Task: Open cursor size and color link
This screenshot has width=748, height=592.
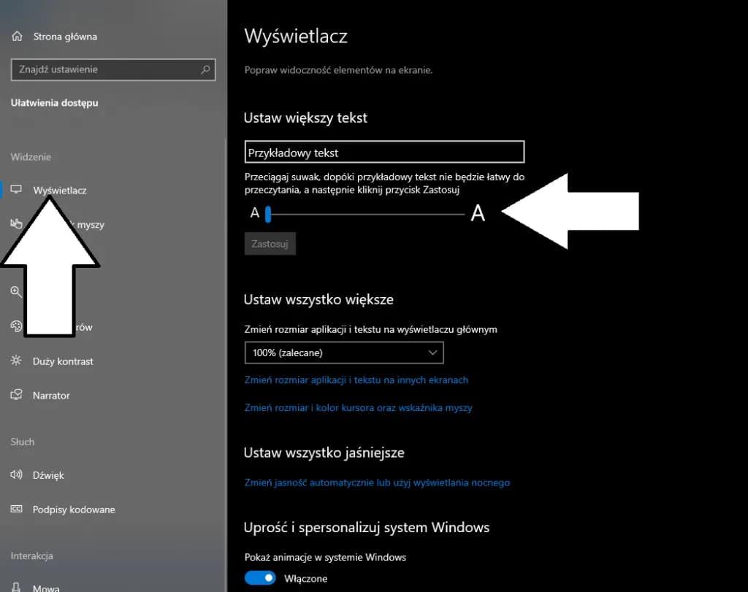Action: coord(359,407)
